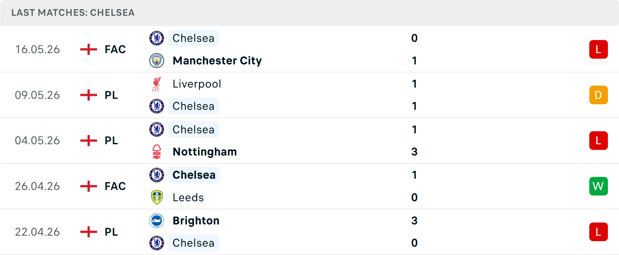Click the FAC label on 16.05.26

[115, 49]
